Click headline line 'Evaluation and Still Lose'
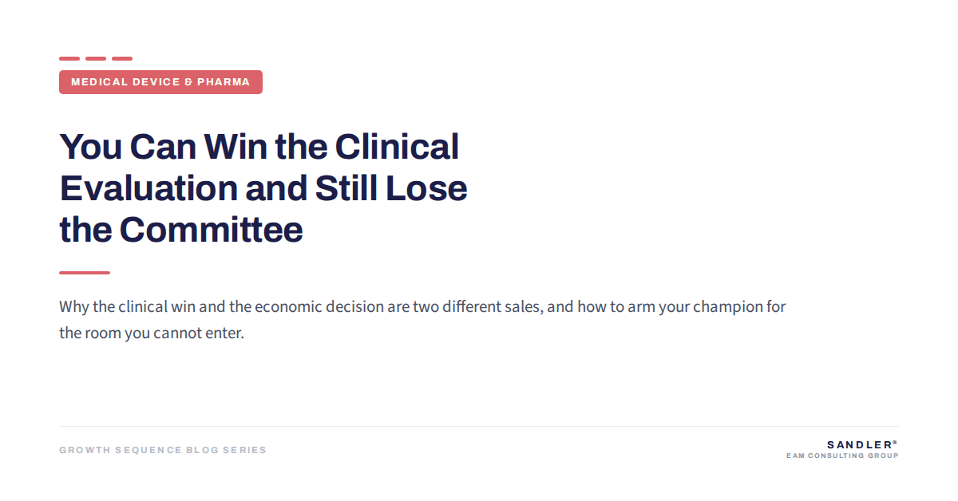This screenshot has width=958, height=501. [x=263, y=188]
